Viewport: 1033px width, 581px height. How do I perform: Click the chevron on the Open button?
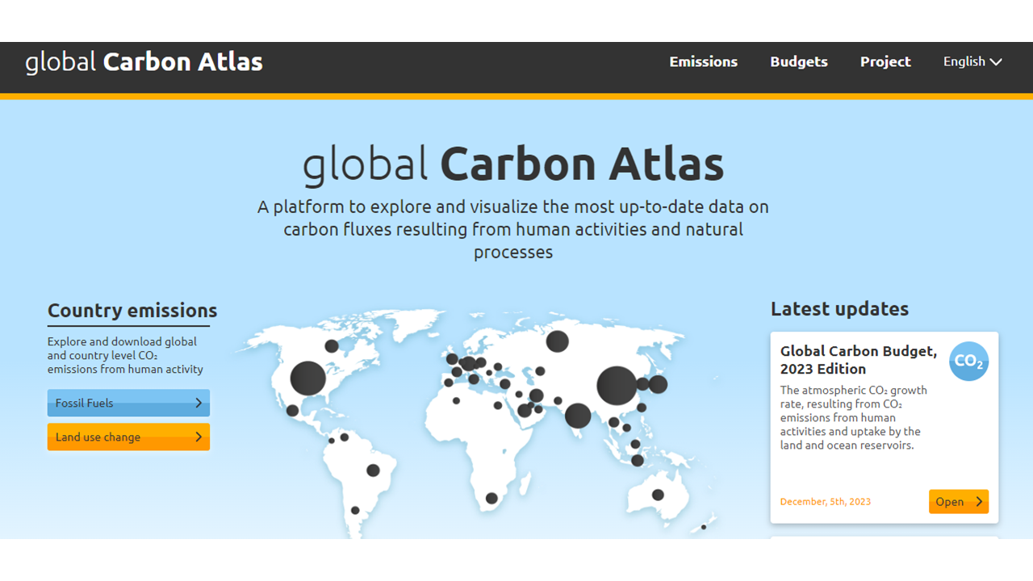coord(979,501)
